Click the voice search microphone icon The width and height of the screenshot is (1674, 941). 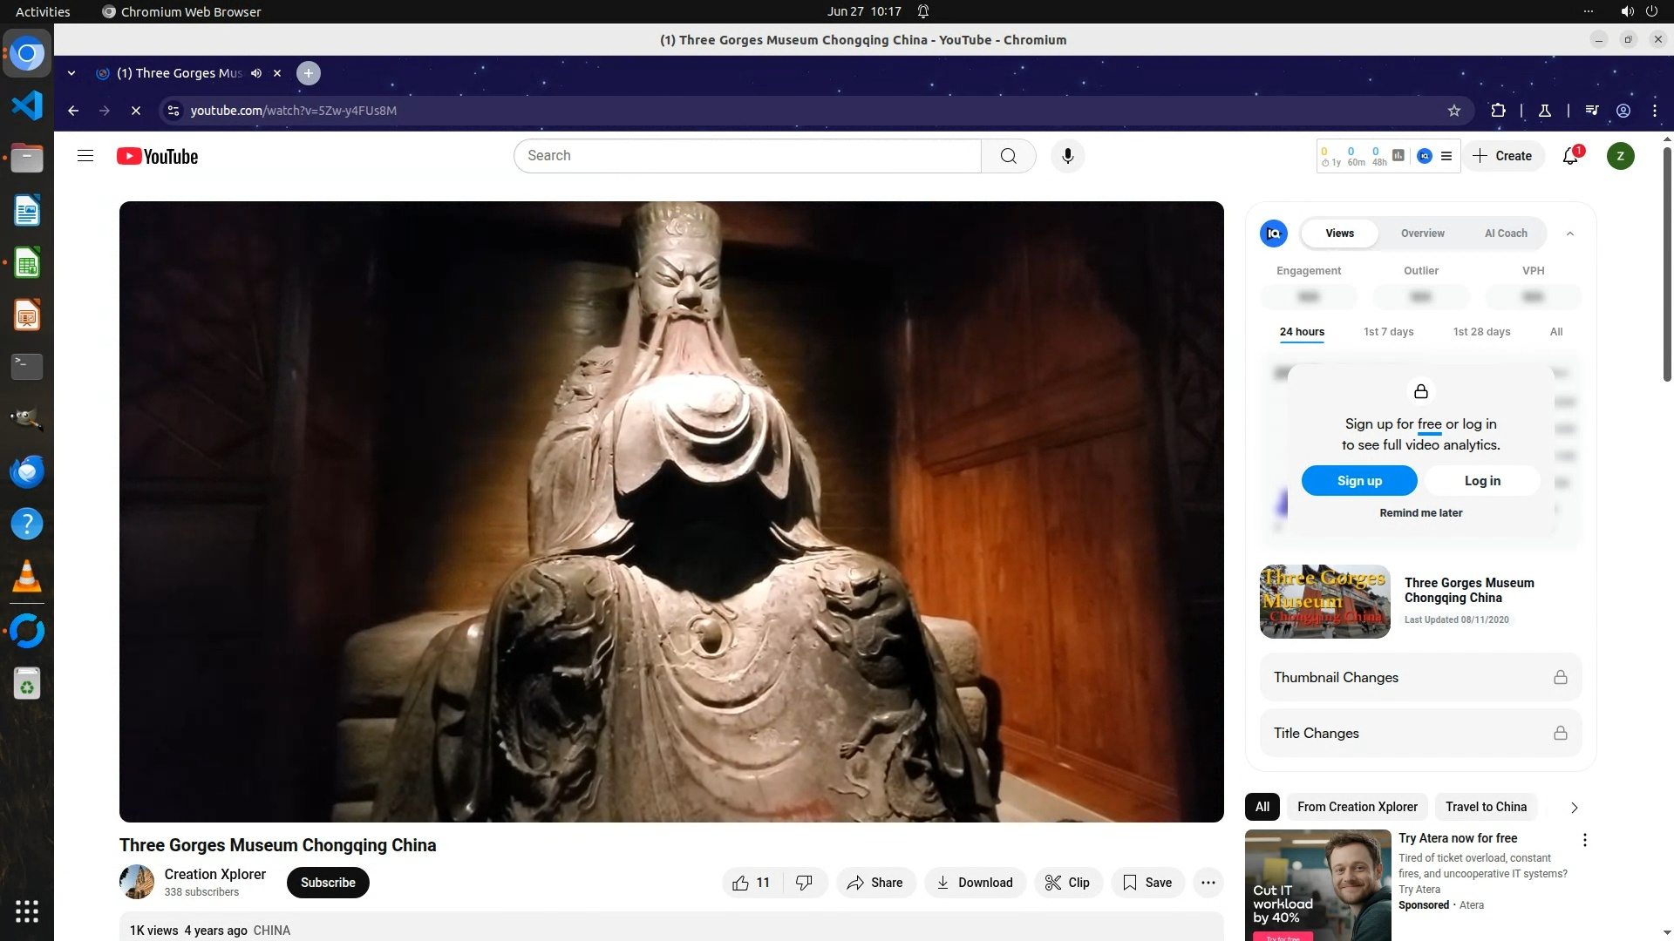pyautogui.click(x=1067, y=156)
